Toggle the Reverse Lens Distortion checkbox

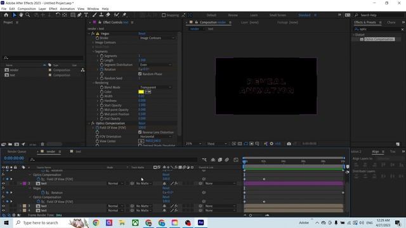140,132
